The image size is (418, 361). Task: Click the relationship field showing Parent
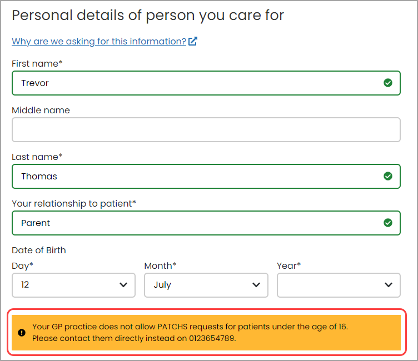tap(195, 223)
